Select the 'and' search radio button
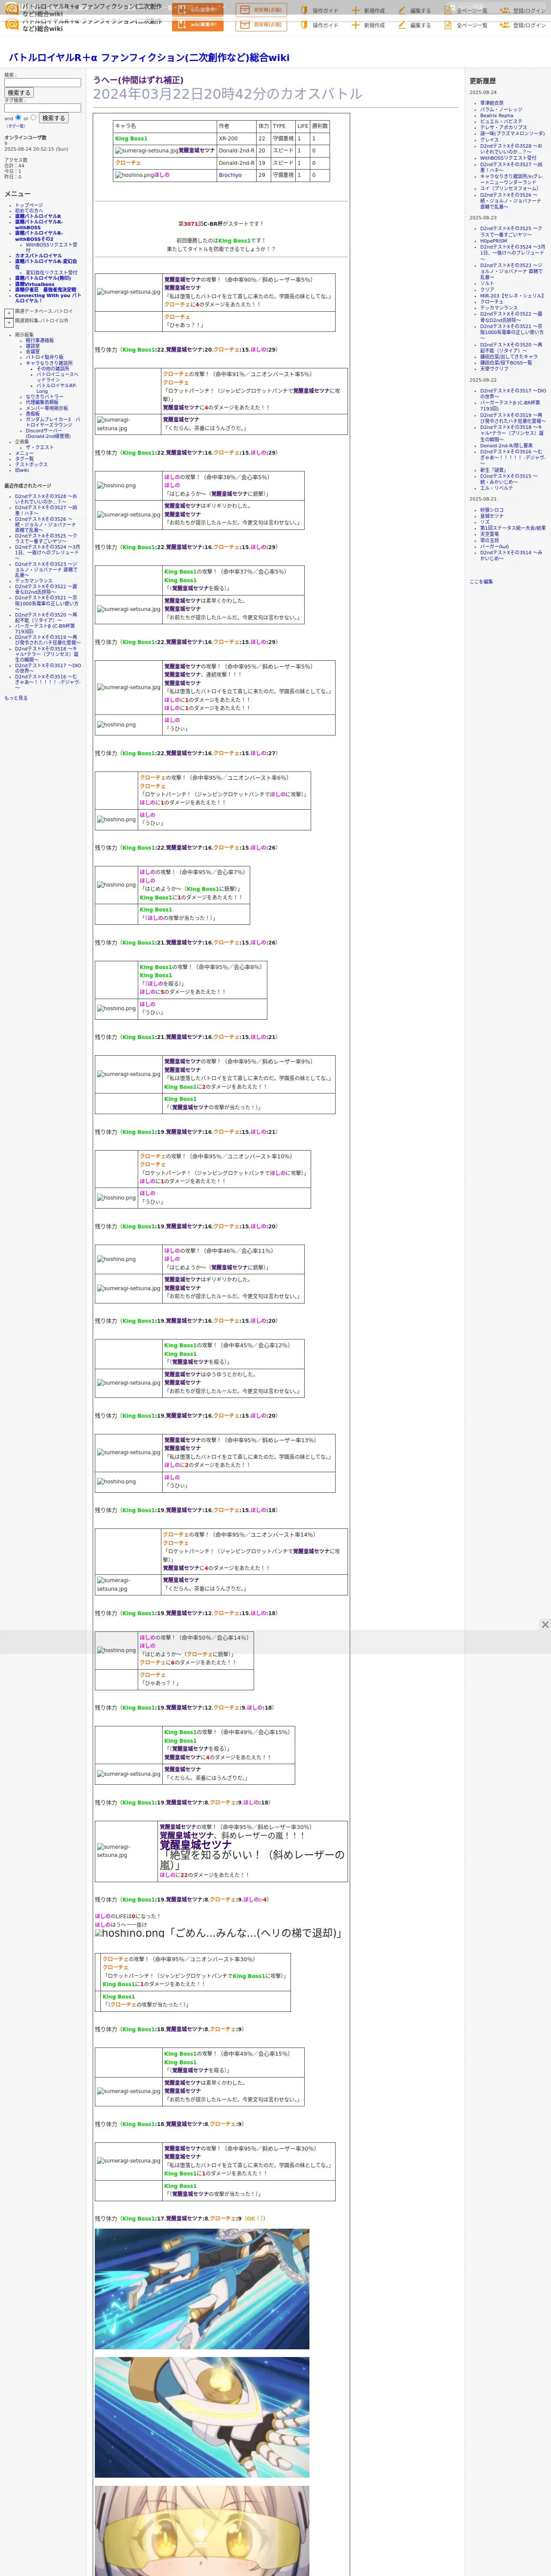 coord(18,117)
